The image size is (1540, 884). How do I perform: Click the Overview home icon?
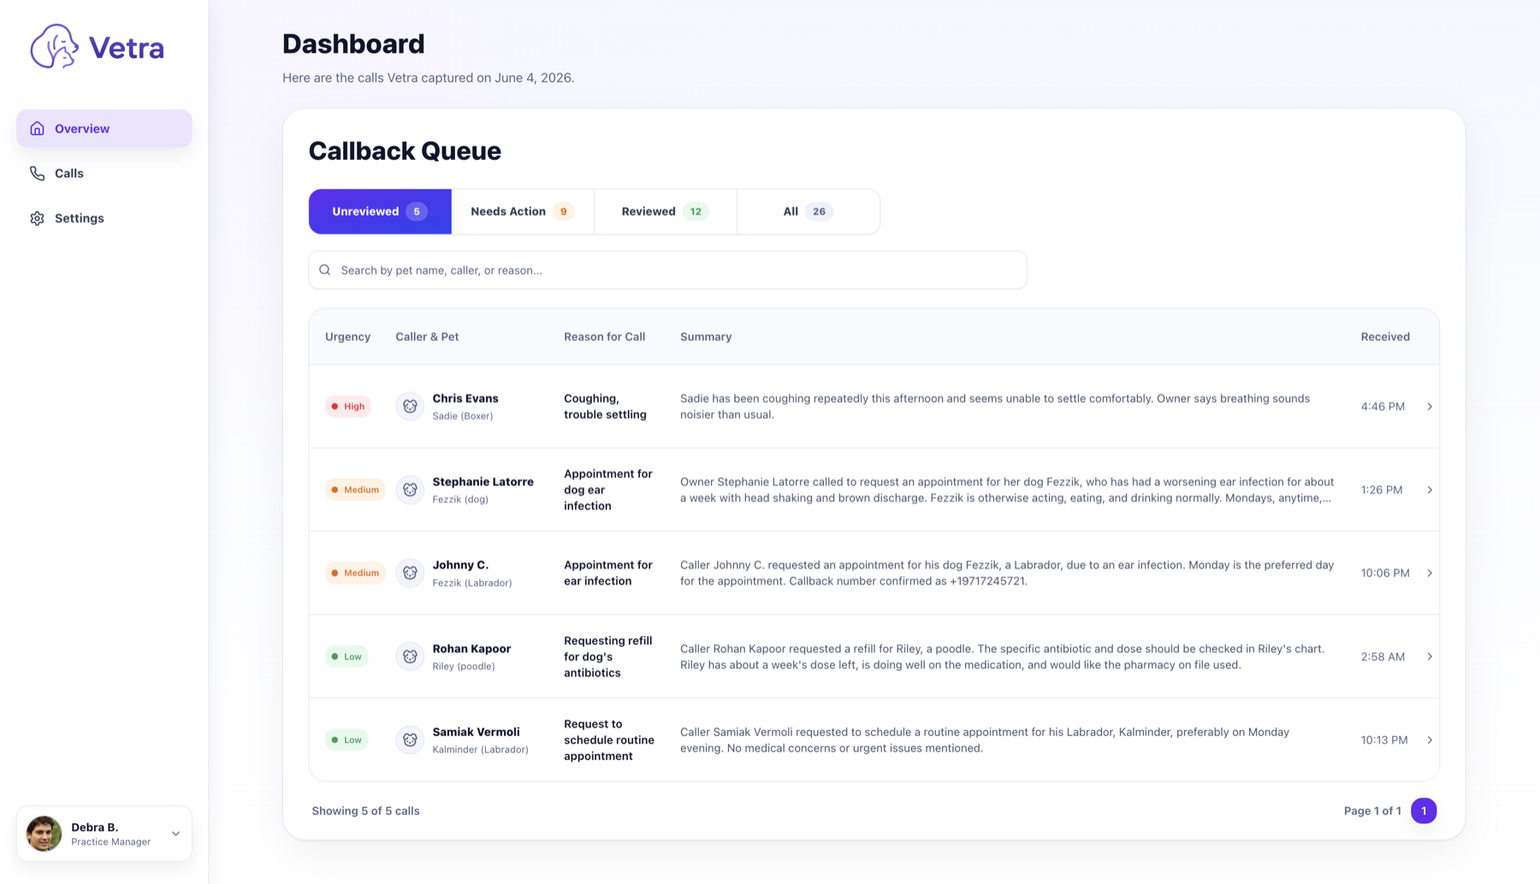[x=37, y=128]
